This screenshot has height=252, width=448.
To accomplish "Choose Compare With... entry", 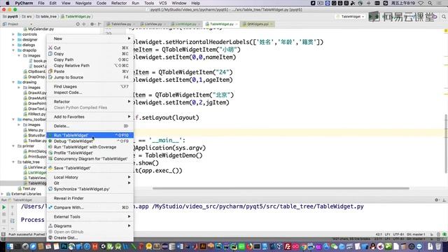I will 90,207.
